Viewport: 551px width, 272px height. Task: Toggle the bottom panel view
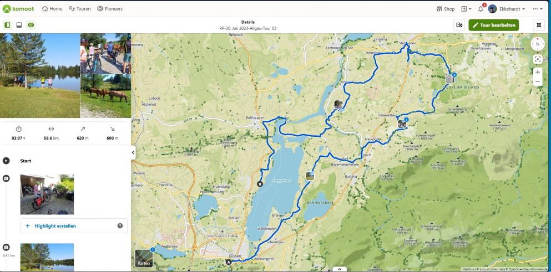[x=19, y=25]
